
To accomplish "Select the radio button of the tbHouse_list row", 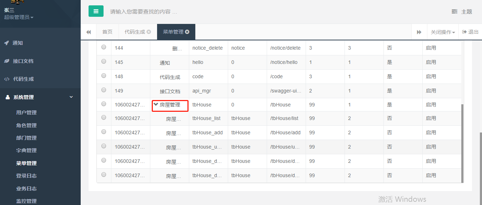I will pyautogui.click(x=104, y=117).
